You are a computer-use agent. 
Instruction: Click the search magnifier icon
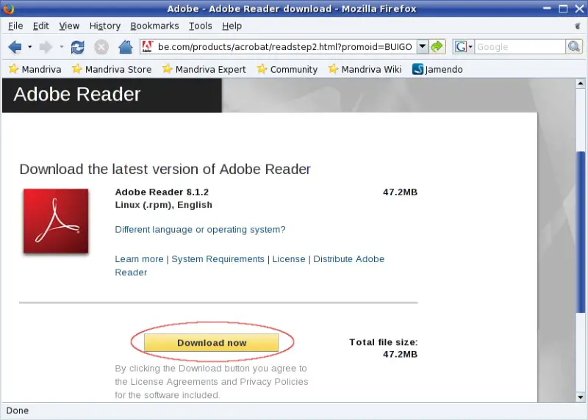point(574,47)
